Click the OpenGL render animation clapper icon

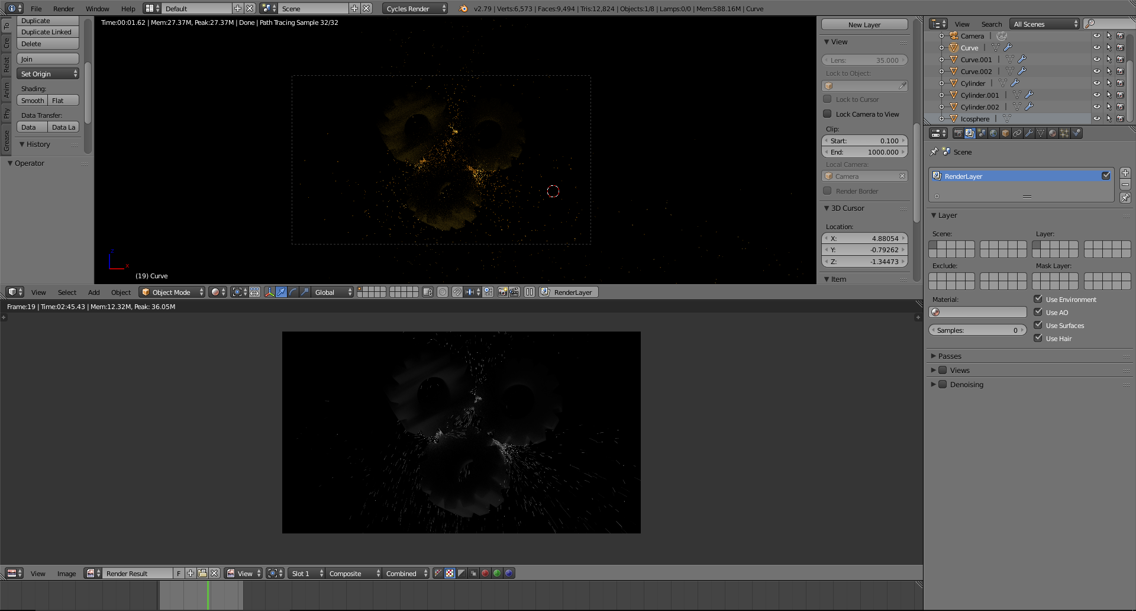[x=514, y=292]
